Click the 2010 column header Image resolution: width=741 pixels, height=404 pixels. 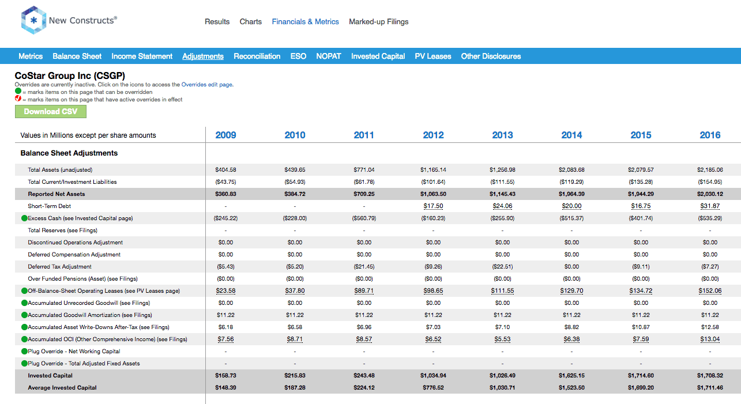point(295,135)
